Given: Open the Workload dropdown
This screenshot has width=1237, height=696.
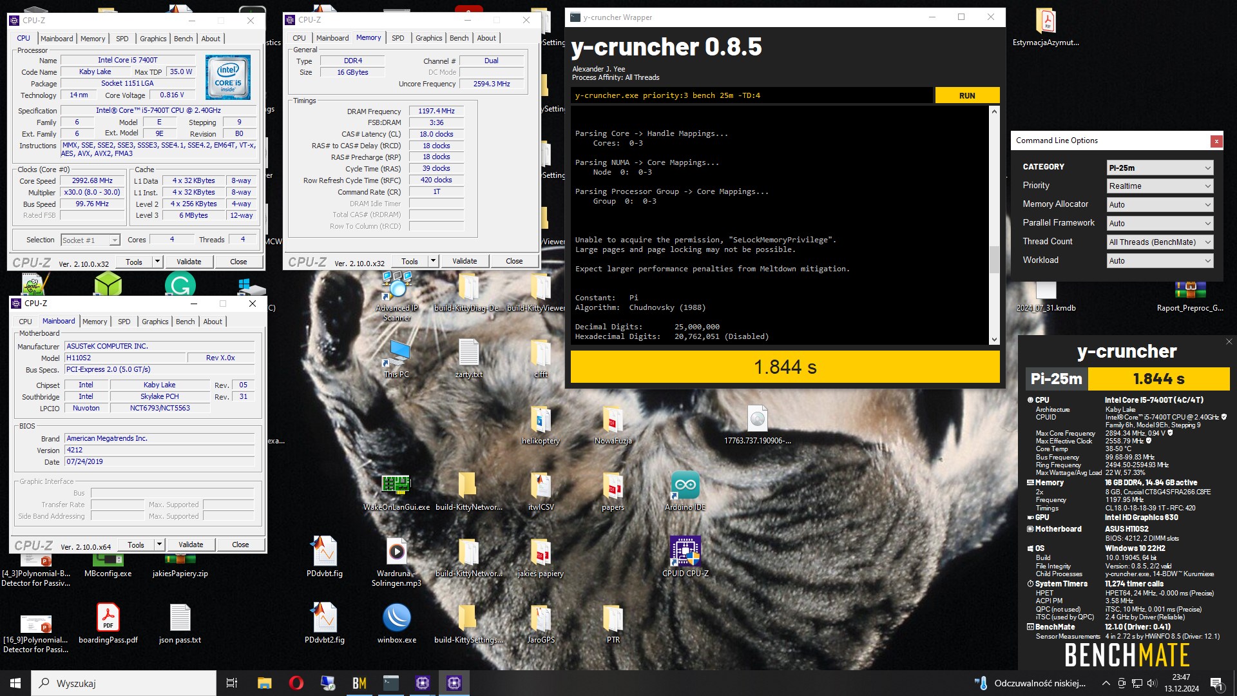Looking at the screenshot, I should click(x=1160, y=261).
